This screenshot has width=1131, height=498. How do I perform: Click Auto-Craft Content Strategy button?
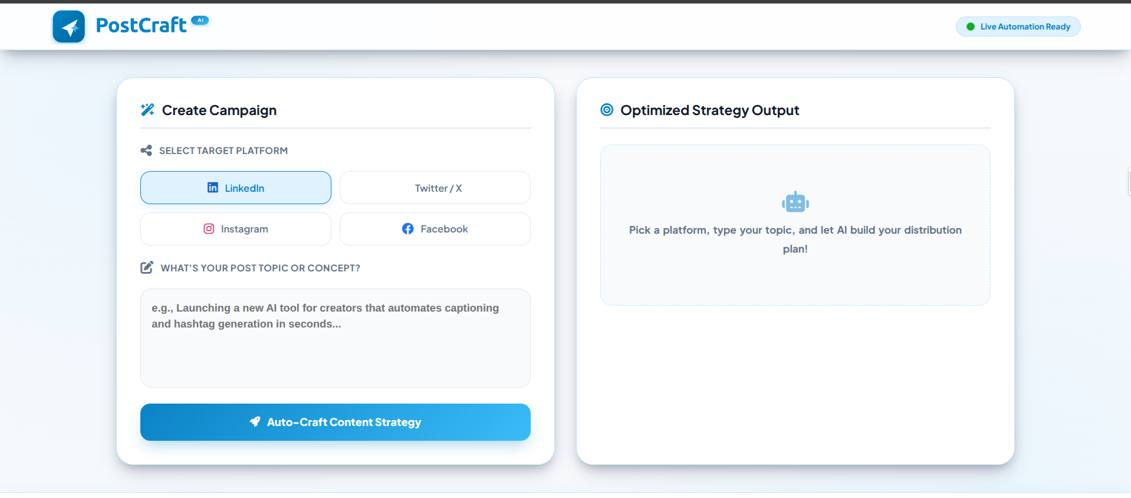[336, 422]
